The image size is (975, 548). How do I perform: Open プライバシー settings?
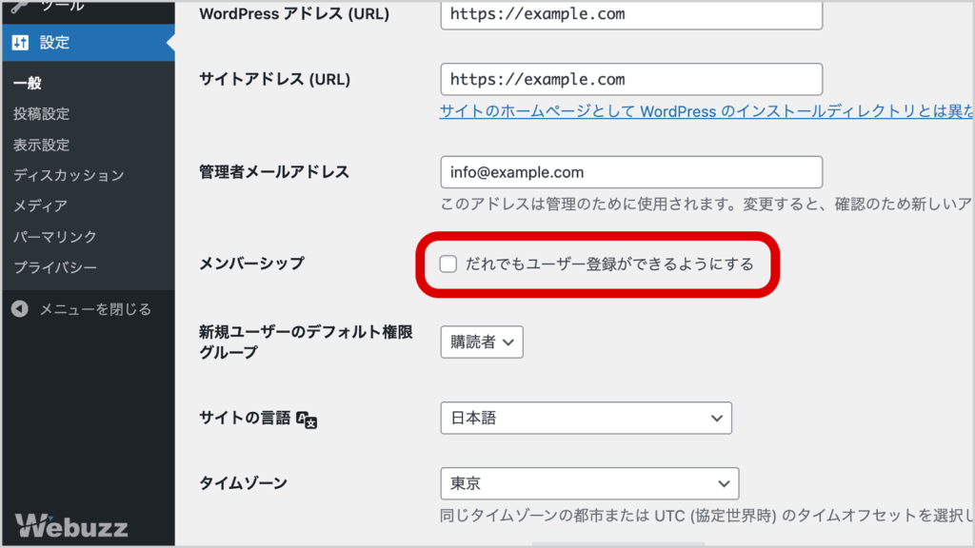55,267
